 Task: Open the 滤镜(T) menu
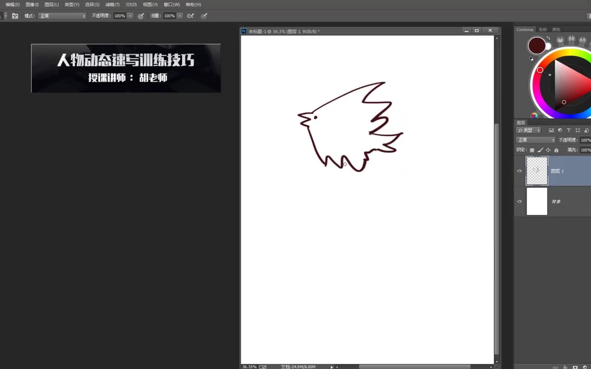(112, 4)
